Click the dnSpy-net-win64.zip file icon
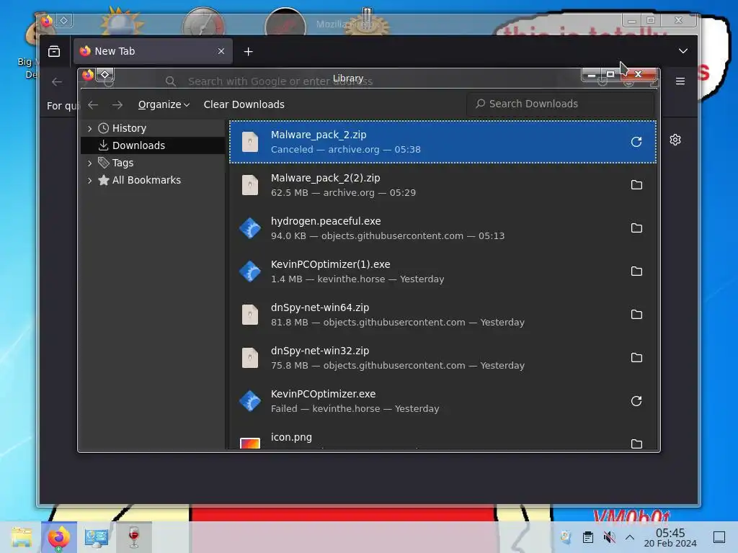 point(250,315)
